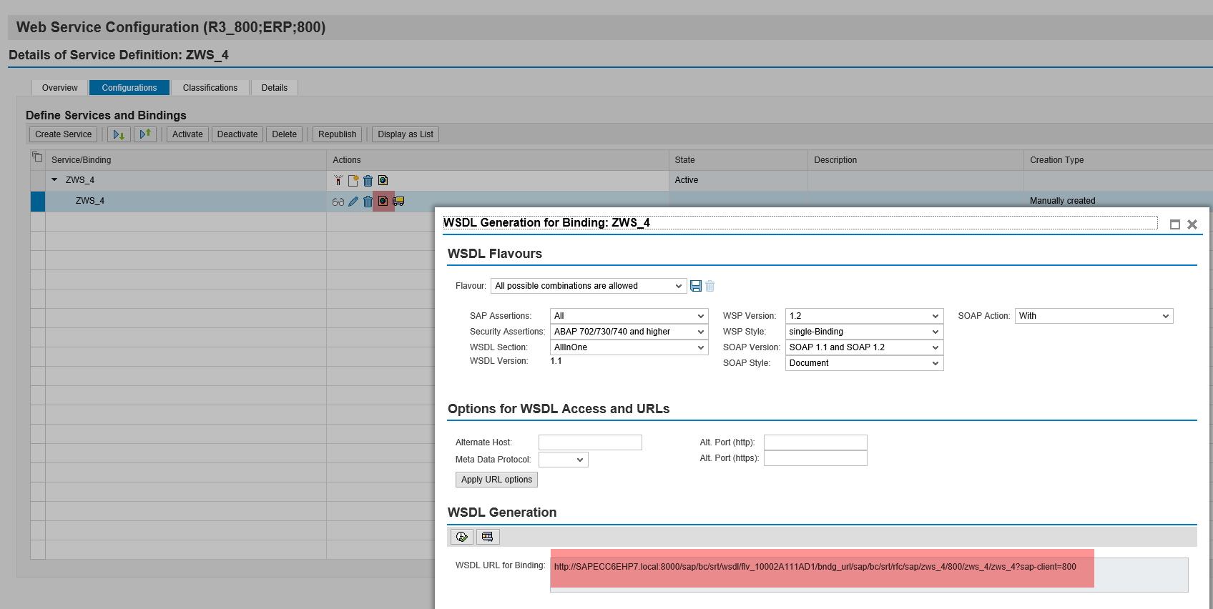This screenshot has height=609, width=1213.
Task: Click the transport truck icon for binding ZWS_4
Action: tap(399, 202)
